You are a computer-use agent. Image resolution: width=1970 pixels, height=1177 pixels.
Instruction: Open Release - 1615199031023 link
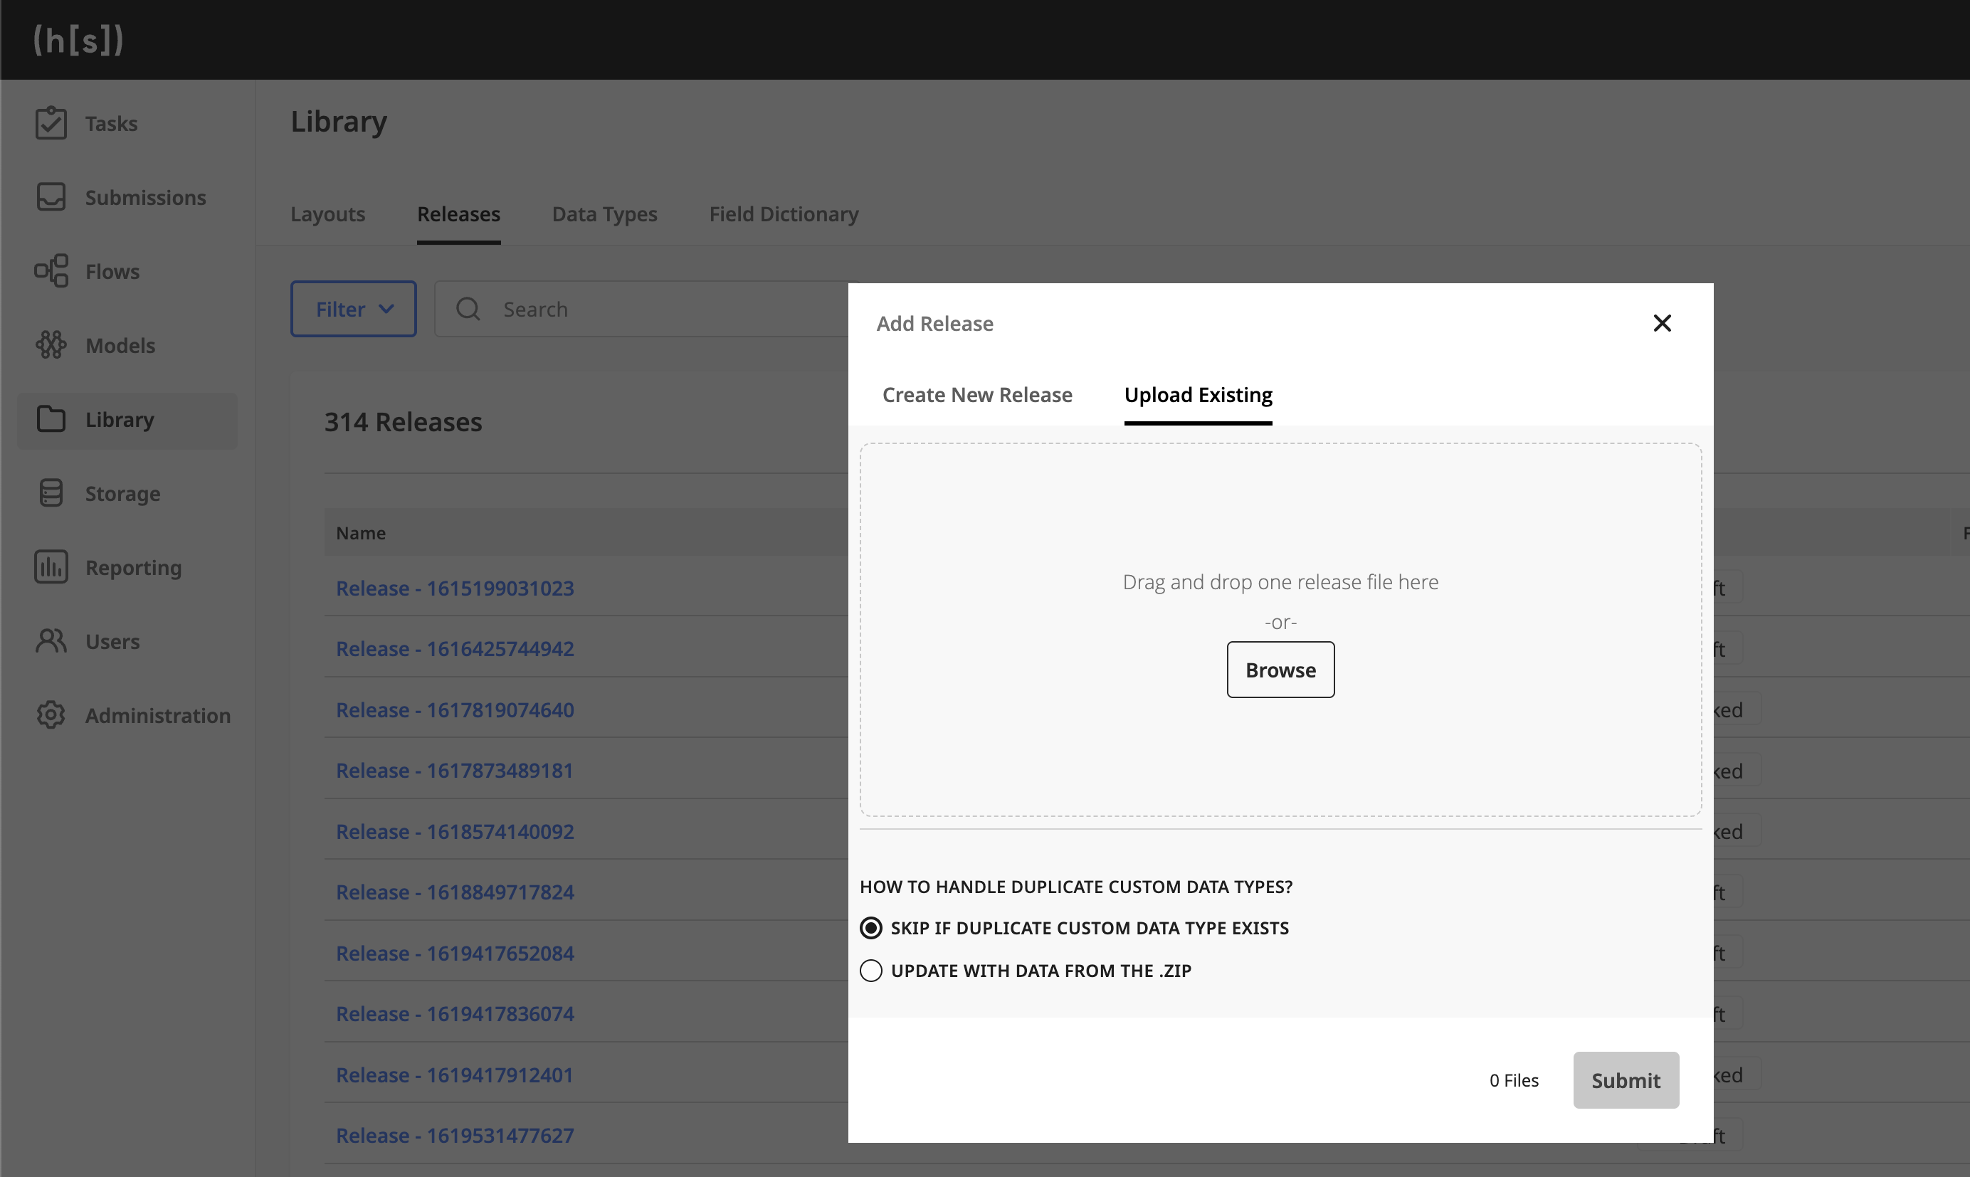point(455,588)
